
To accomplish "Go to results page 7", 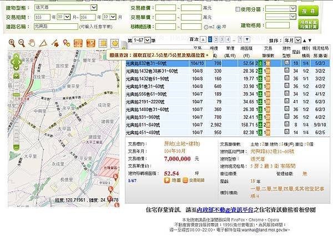I will [240, 39].
